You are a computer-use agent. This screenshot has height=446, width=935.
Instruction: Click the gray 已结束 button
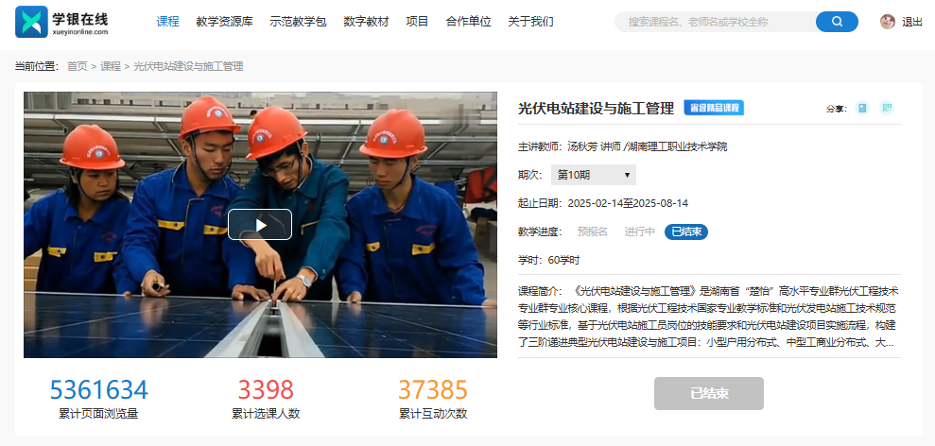(x=708, y=393)
